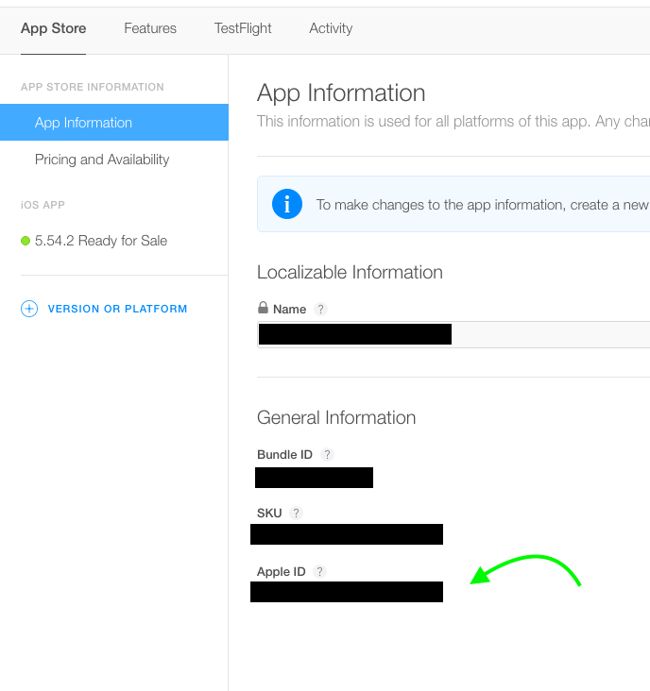Click the APP STORE INFORMATION section header
This screenshot has width=650, height=691.
click(x=93, y=87)
